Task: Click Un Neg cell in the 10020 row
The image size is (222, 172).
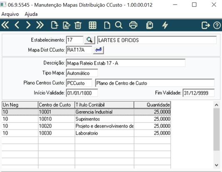Action: tap(20, 126)
